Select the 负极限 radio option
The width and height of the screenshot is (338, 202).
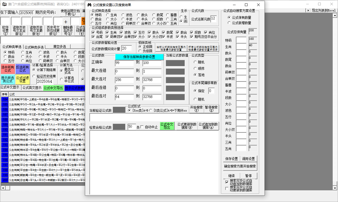140,51
